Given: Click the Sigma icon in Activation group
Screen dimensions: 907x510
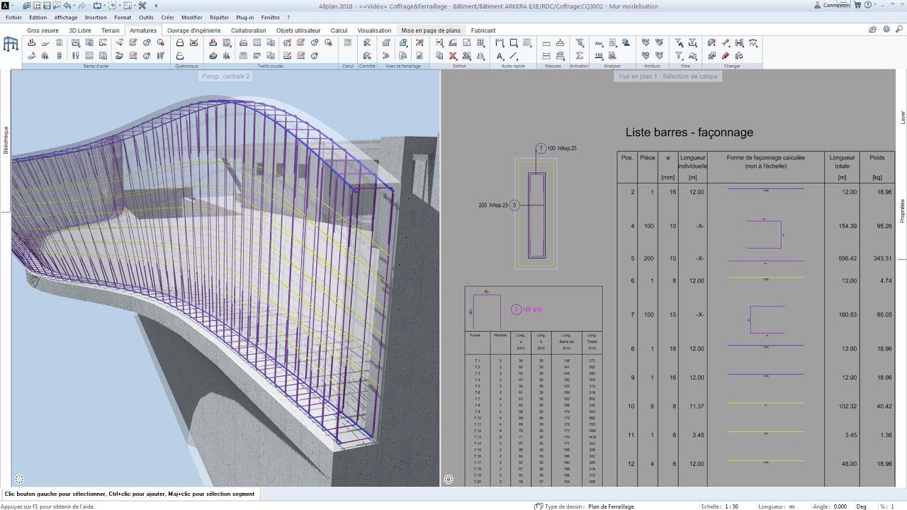Looking at the screenshot, I should (x=580, y=56).
